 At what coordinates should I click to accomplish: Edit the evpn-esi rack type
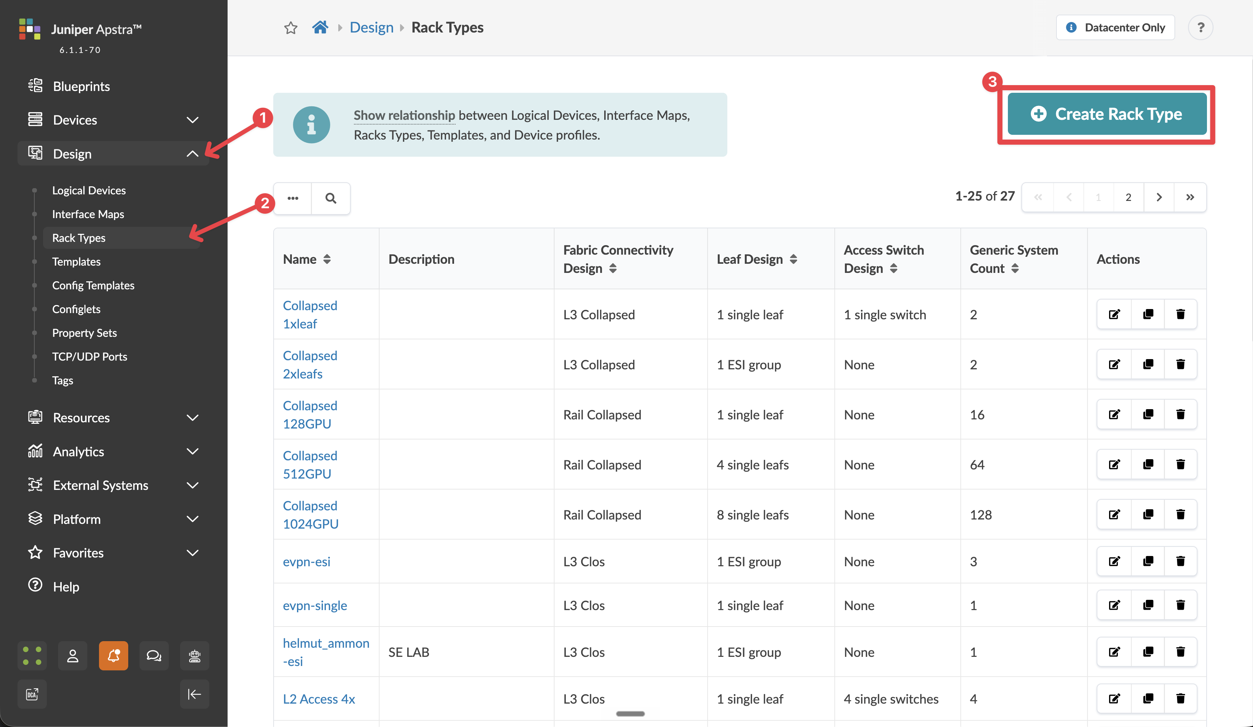coord(1114,561)
